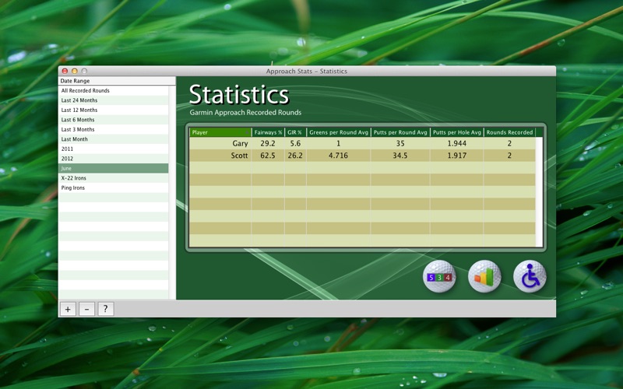This screenshot has width=623, height=389.
Task: Click Scott's Fairways value 62.5
Action: point(268,156)
